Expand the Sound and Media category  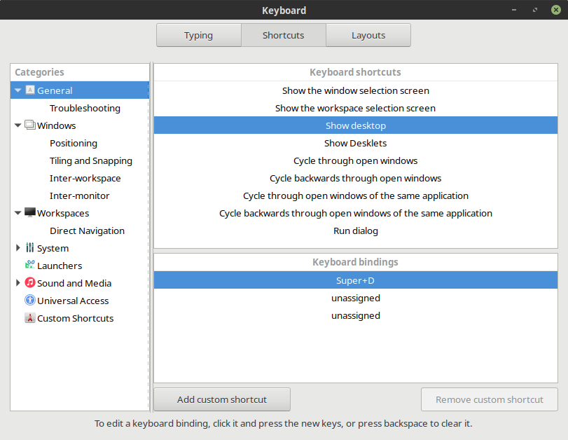tap(17, 283)
